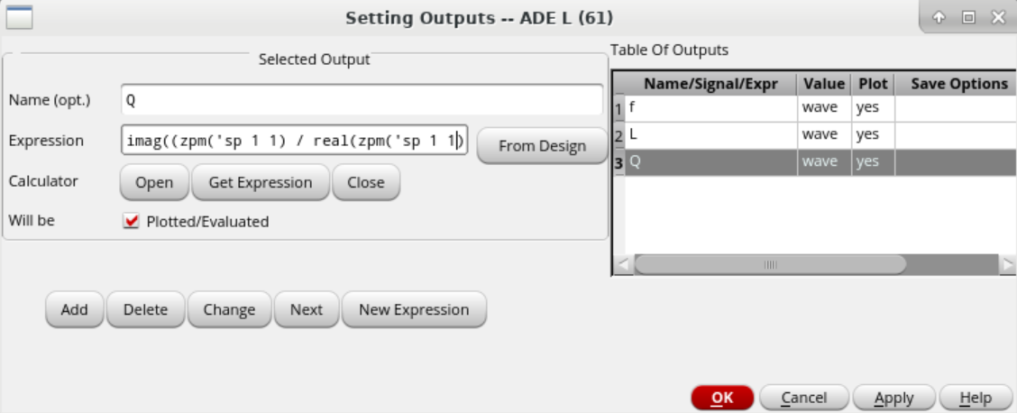The width and height of the screenshot is (1017, 413).
Task: Close the Calculator with Close button
Action: click(365, 182)
